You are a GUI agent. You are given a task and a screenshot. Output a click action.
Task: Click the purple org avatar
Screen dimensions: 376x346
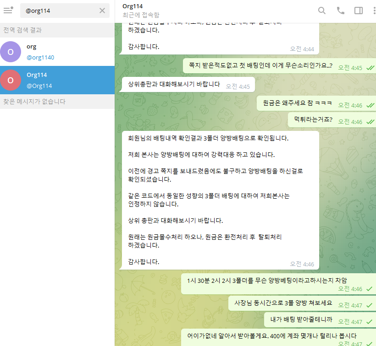pyautogui.click(x=11, y=52)
